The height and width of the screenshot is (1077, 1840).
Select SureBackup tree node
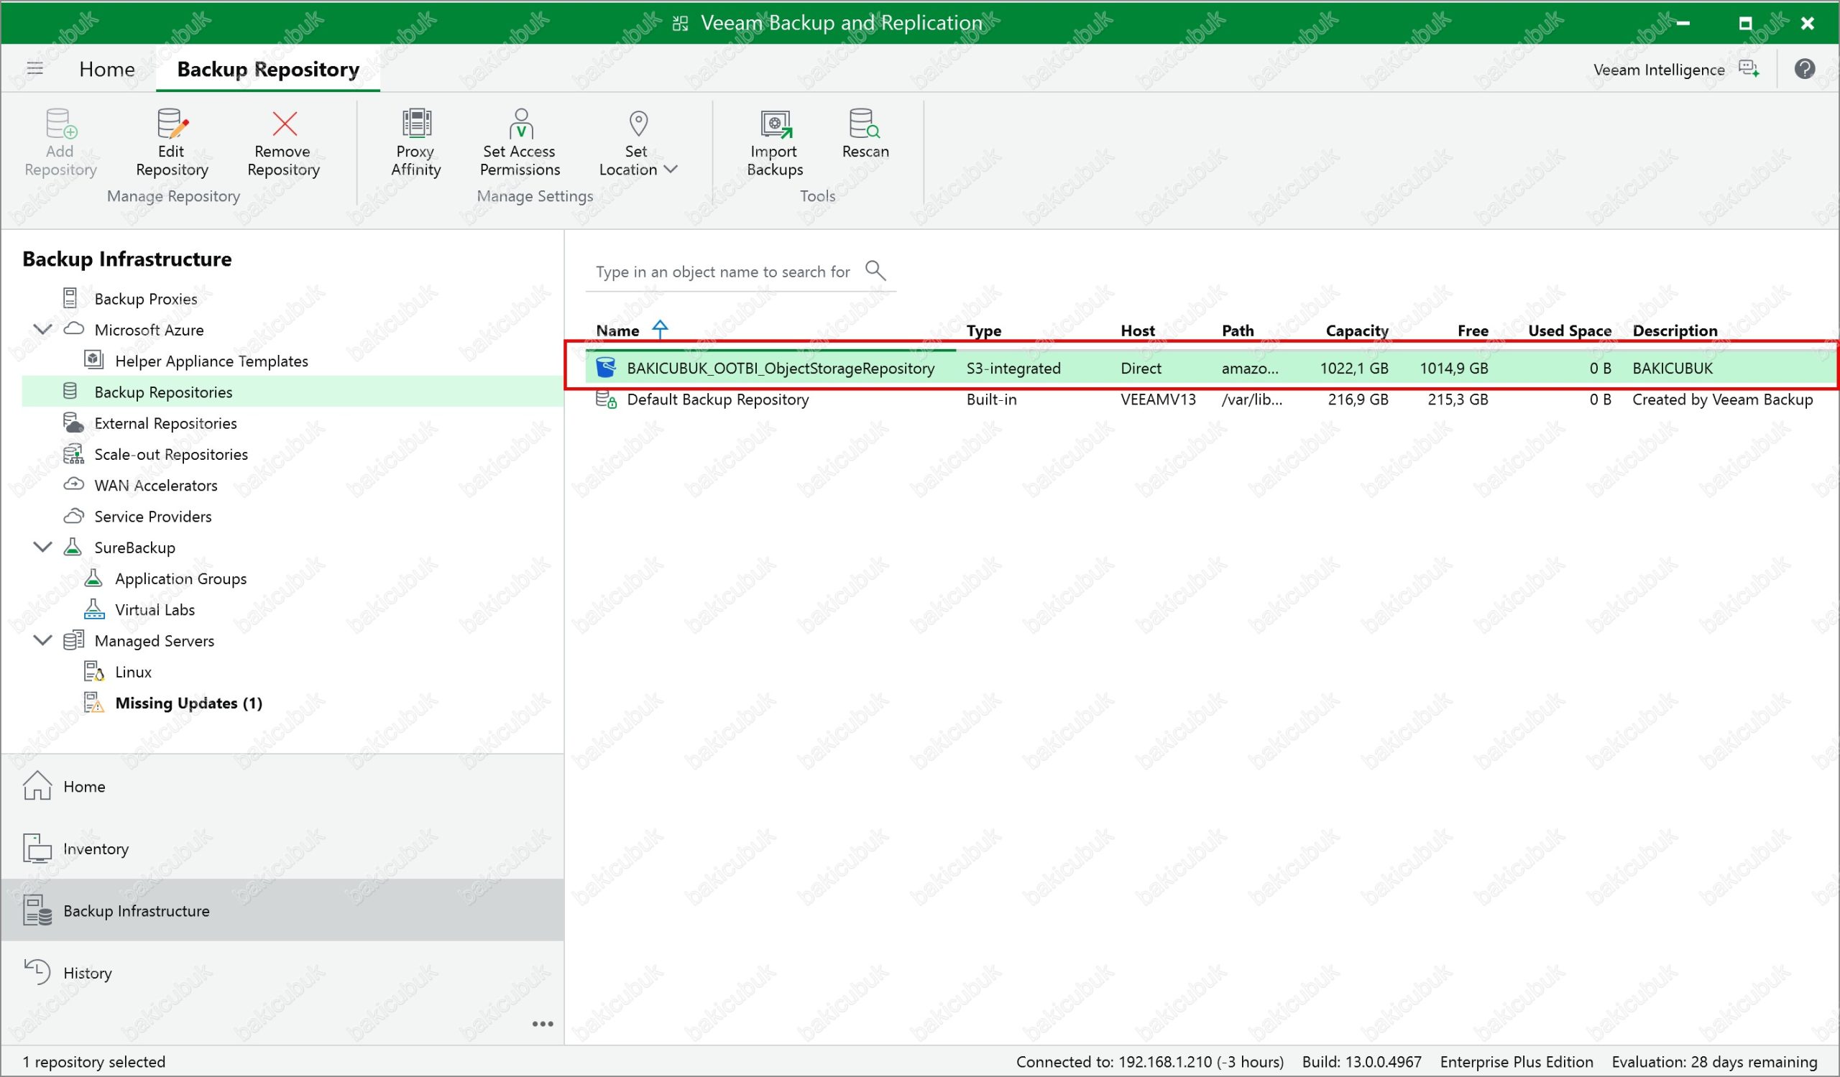(x=134, y=547)
